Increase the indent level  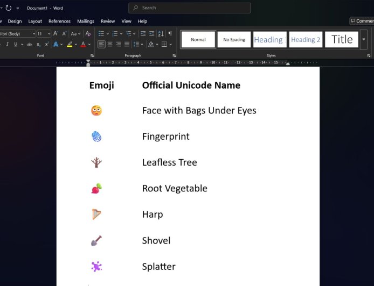pyautogui.click(x=151, y=33)
